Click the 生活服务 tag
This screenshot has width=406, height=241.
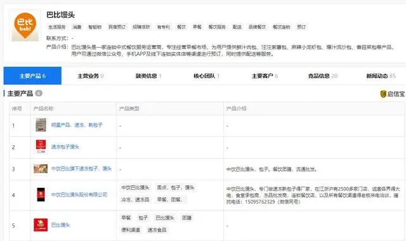[57, 27]
